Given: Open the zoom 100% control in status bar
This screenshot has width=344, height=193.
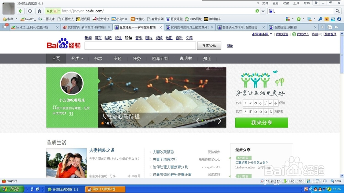Looking at the screenshot, I should point(336,181).
